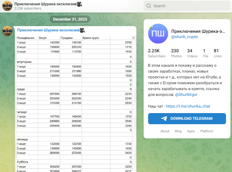Select the 1 File counter

pyautogui.click(x=205, y=53)
